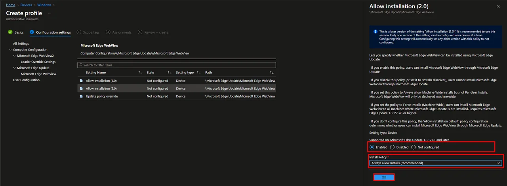Open the Install Policy dropdown
This screenshot has width=507, height=186.
(436, 163)
